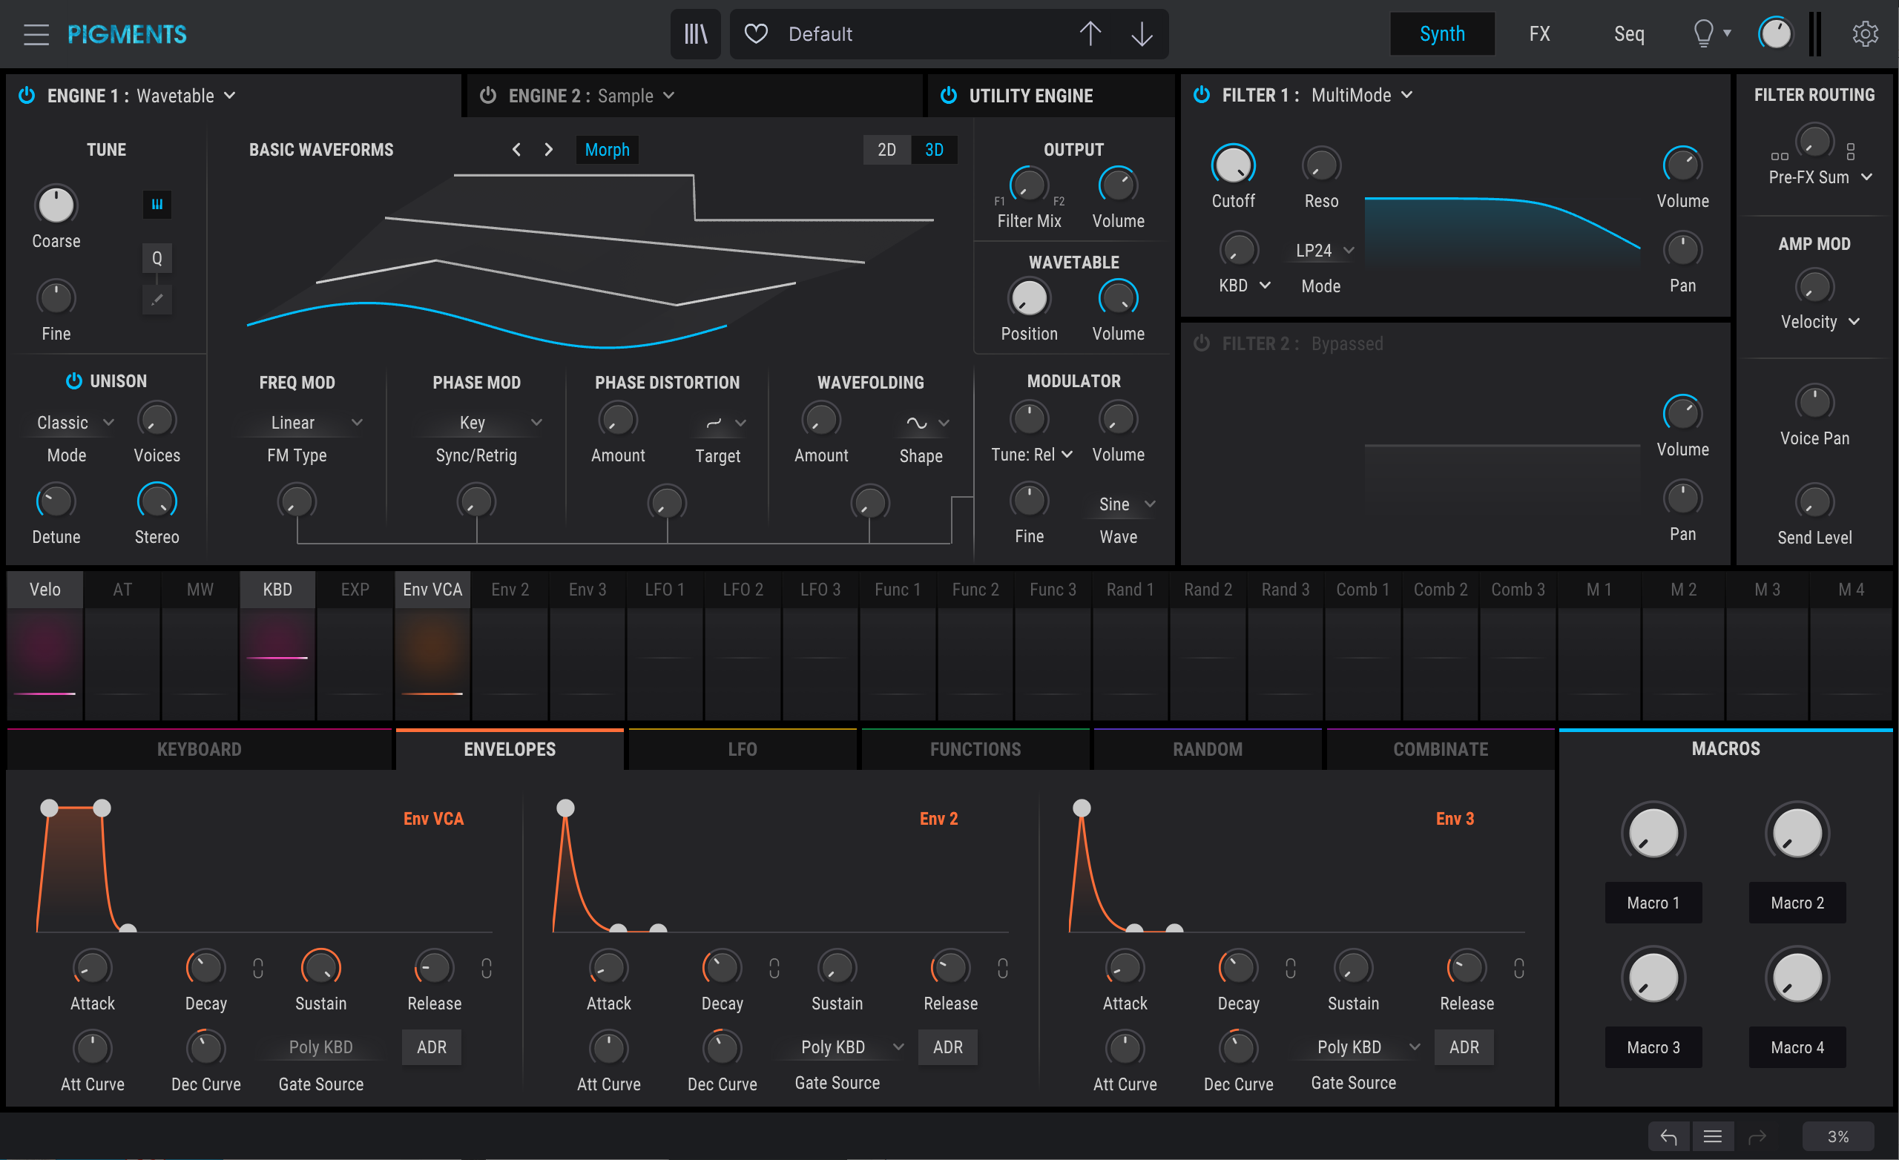Open Engine 2 Sample type dropdown
Image resolution: width=1899 pixels, height=1160 pixels.
(636, 96)
